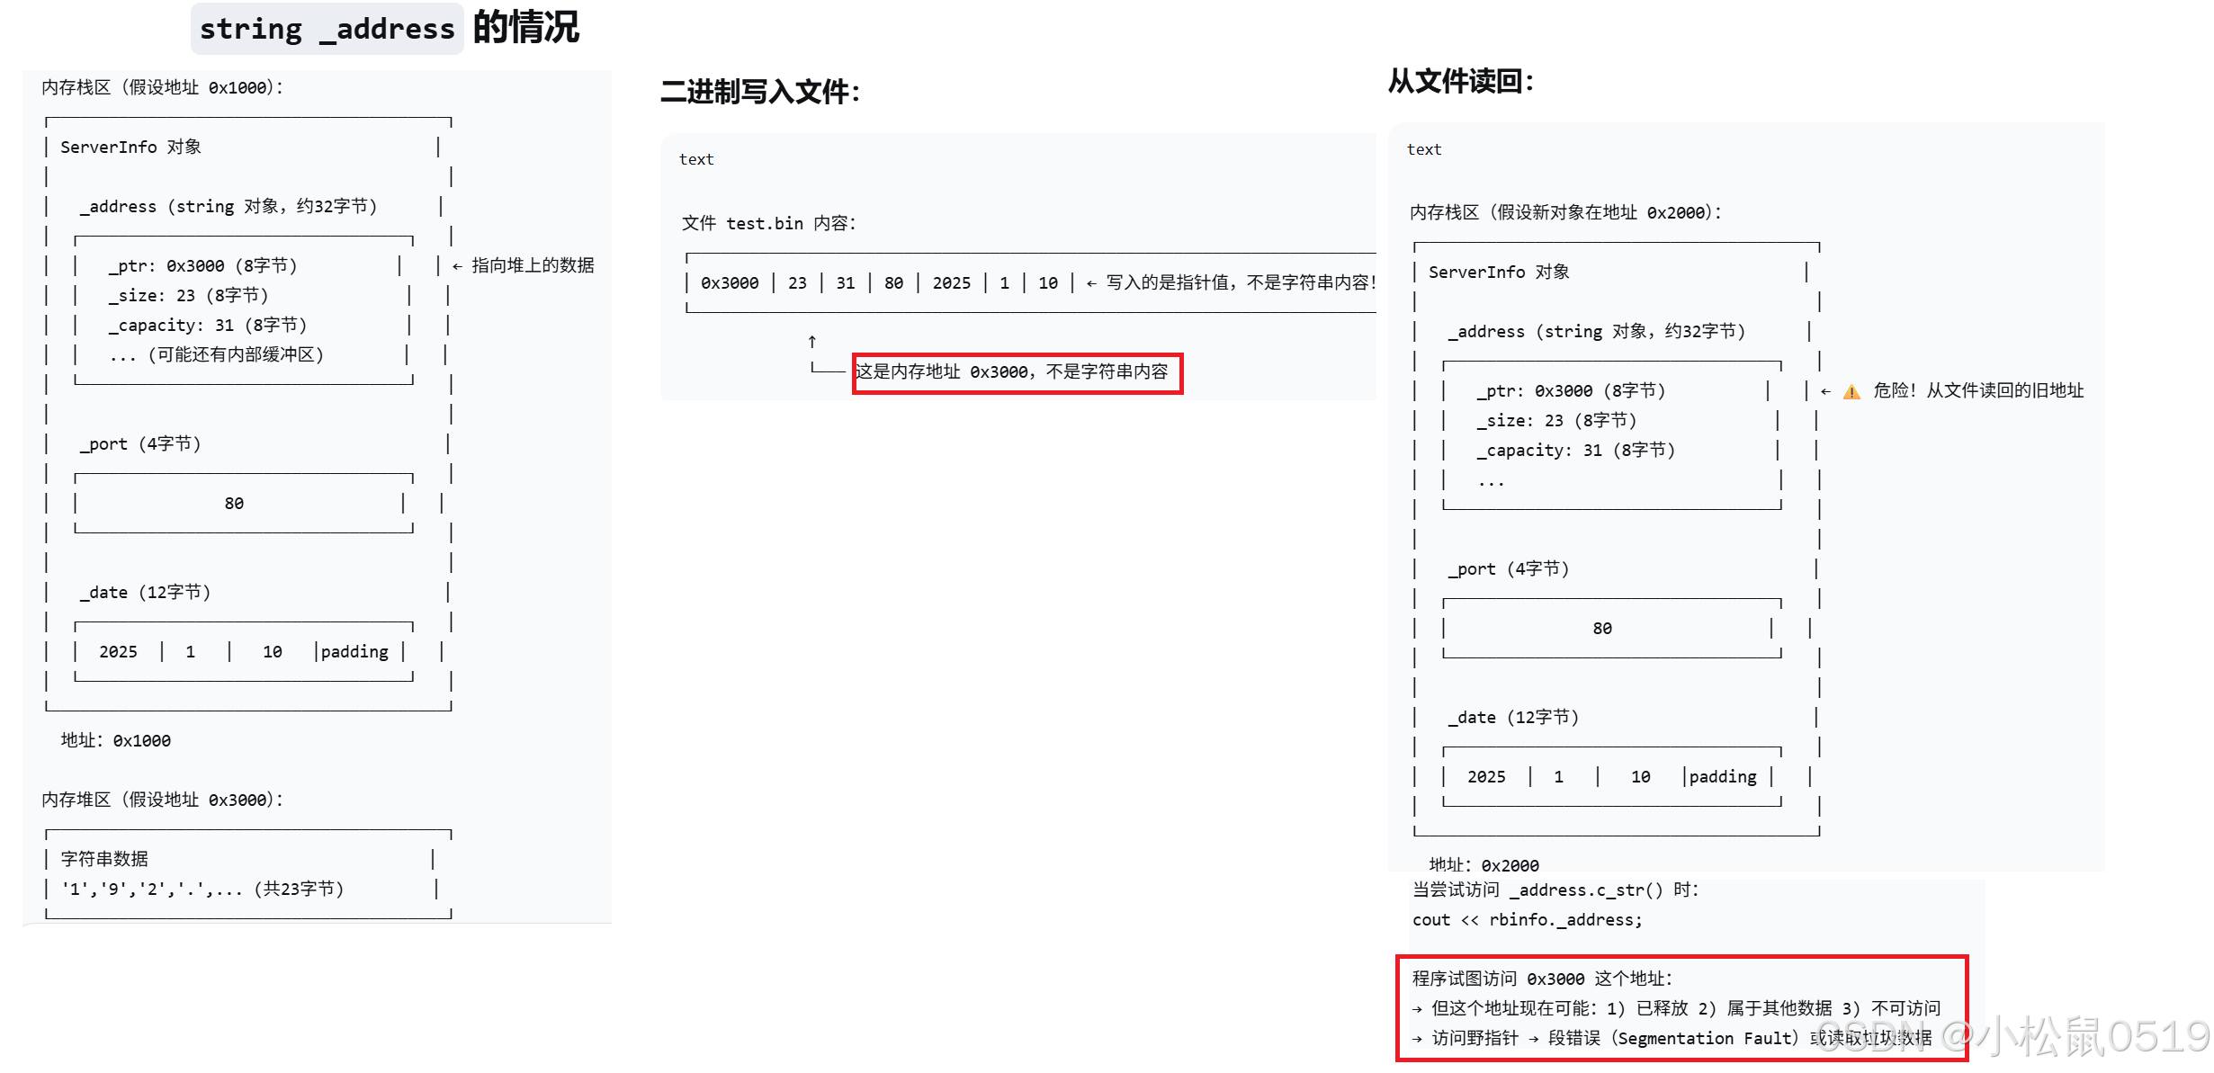Viewport: 2214px width, 1073px height.
Task: Click the 'string _address' code heading
Action: coord(327,29)
